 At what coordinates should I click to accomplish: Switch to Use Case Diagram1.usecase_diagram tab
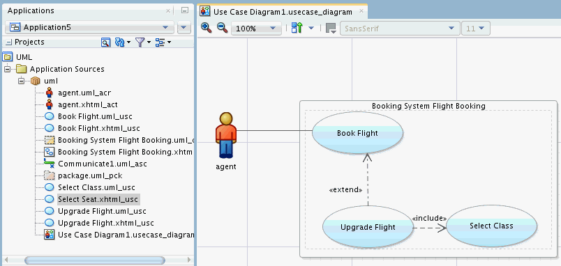pyautogui.click(x=283, y=12)
